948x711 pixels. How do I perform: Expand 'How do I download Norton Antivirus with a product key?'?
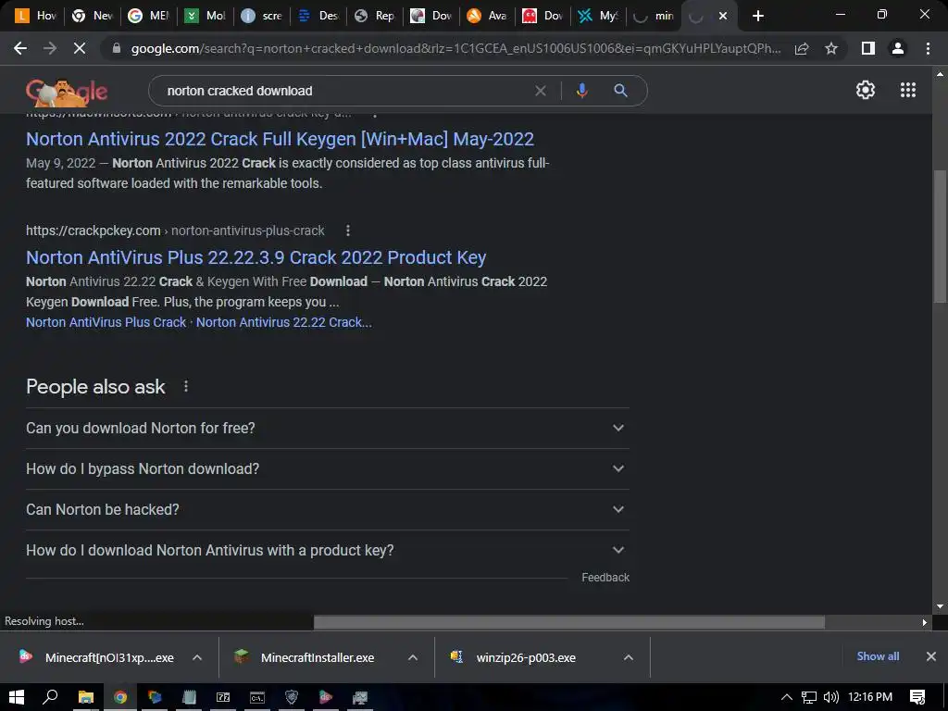click(x=327, y=550)
